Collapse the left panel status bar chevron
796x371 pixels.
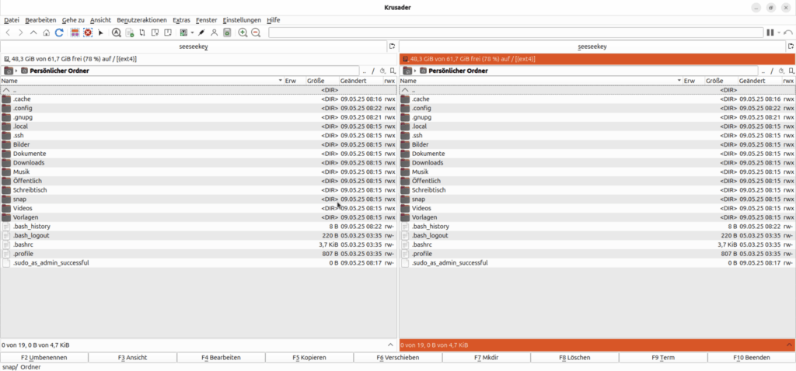[x=389, y=344]
